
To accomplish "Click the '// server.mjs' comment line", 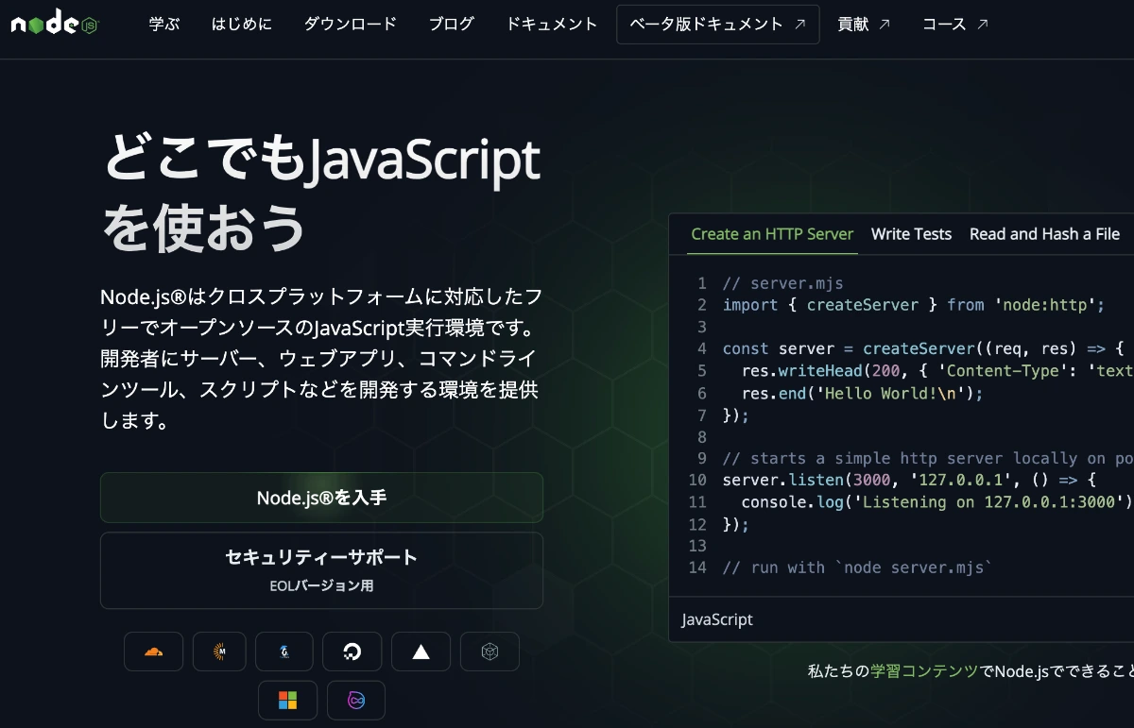I will click(x=782, y=283).
